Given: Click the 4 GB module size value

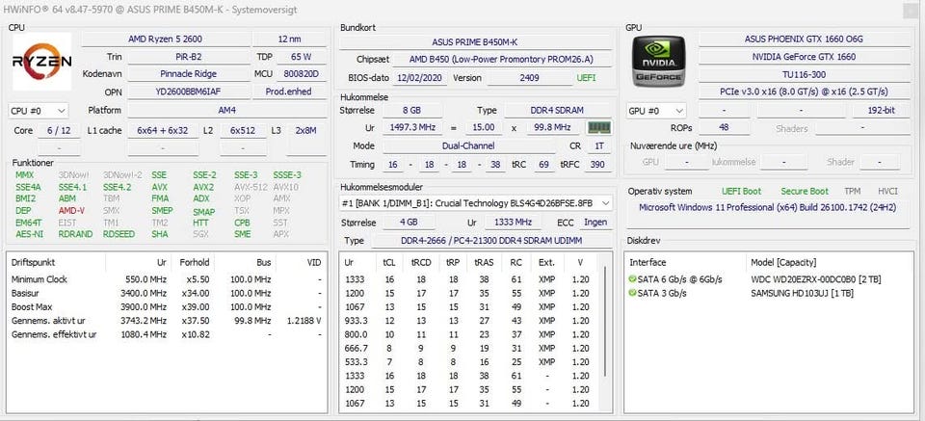Looking at the screenshot, I should pos(409,223).
